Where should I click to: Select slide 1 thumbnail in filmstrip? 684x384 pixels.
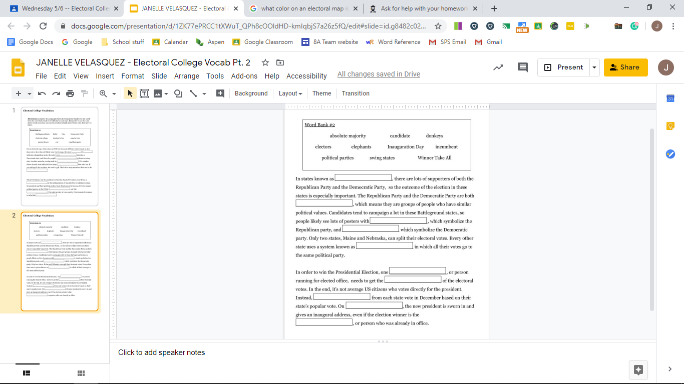59,156
